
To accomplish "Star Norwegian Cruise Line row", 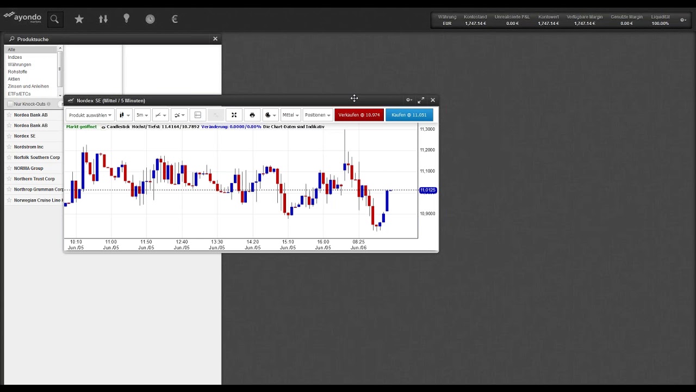I will coord(9,200).
